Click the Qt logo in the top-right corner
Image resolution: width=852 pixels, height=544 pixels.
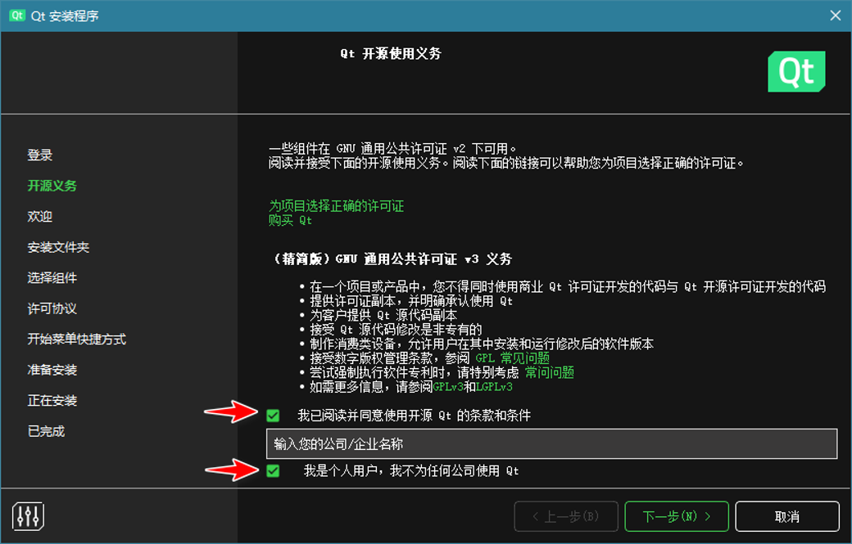[x=795, y=72]
